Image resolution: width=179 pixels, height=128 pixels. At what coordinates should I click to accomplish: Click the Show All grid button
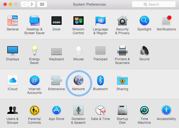click(42, 4)
